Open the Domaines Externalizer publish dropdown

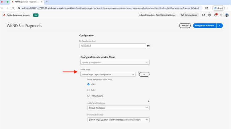[x=118, y=120]
